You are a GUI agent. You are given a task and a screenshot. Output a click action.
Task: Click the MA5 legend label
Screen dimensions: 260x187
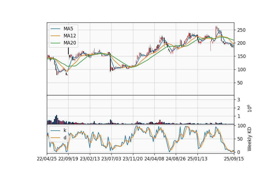pos(68,29)
